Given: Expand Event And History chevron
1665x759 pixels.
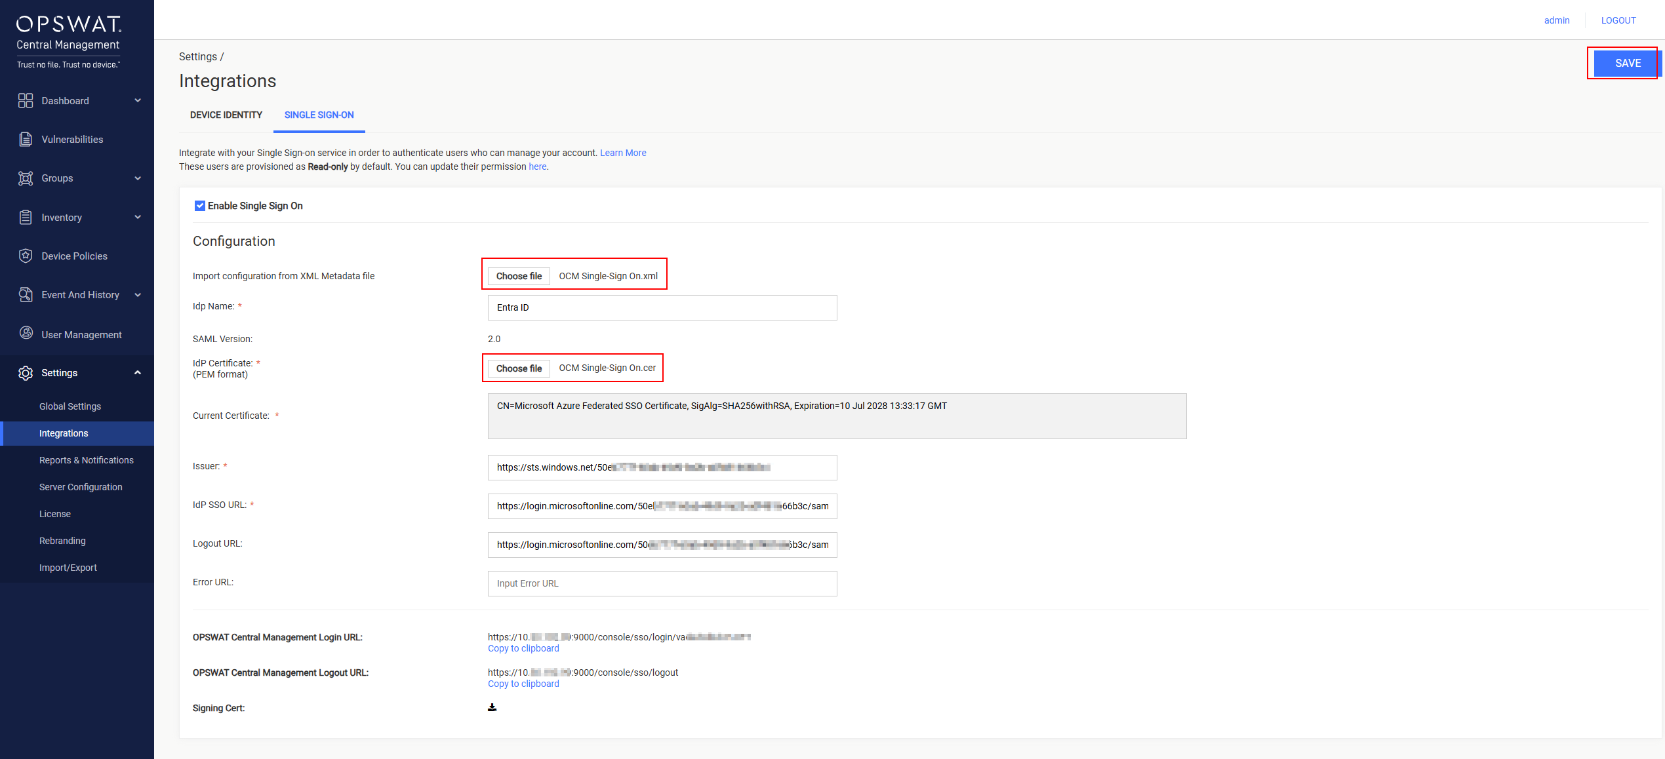Looking at the screenshot, I should coord(138,295).
